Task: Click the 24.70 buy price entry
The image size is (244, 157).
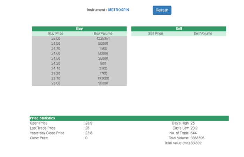Action: point(56,48)
